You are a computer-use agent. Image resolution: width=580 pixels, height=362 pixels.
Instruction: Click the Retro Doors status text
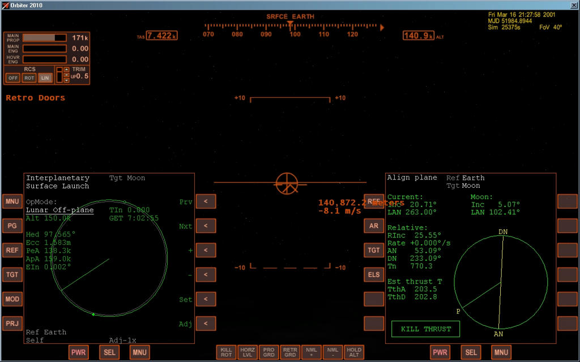[x=36, y=98]
